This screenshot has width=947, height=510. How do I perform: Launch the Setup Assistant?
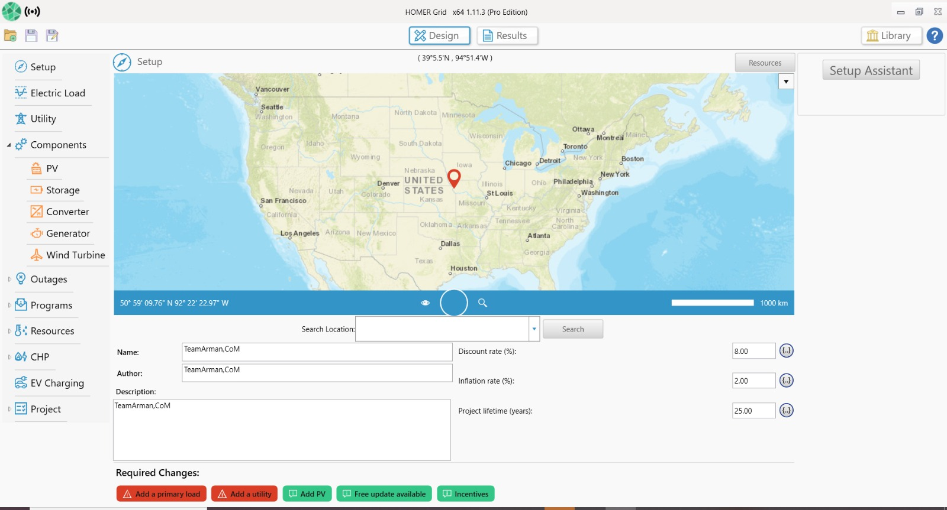[871, 70]
